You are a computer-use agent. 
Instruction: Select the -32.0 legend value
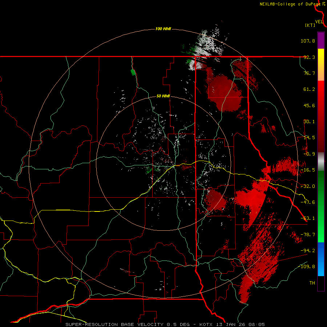pos(308,186)
